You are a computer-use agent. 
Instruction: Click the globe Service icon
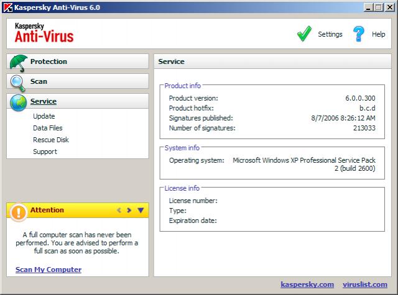click(x=18, y=102)
